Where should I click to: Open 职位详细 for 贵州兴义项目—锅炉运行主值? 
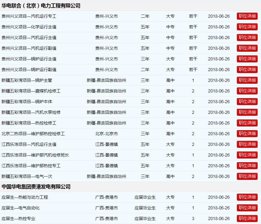pyautogui.click(x=247, y=59)
